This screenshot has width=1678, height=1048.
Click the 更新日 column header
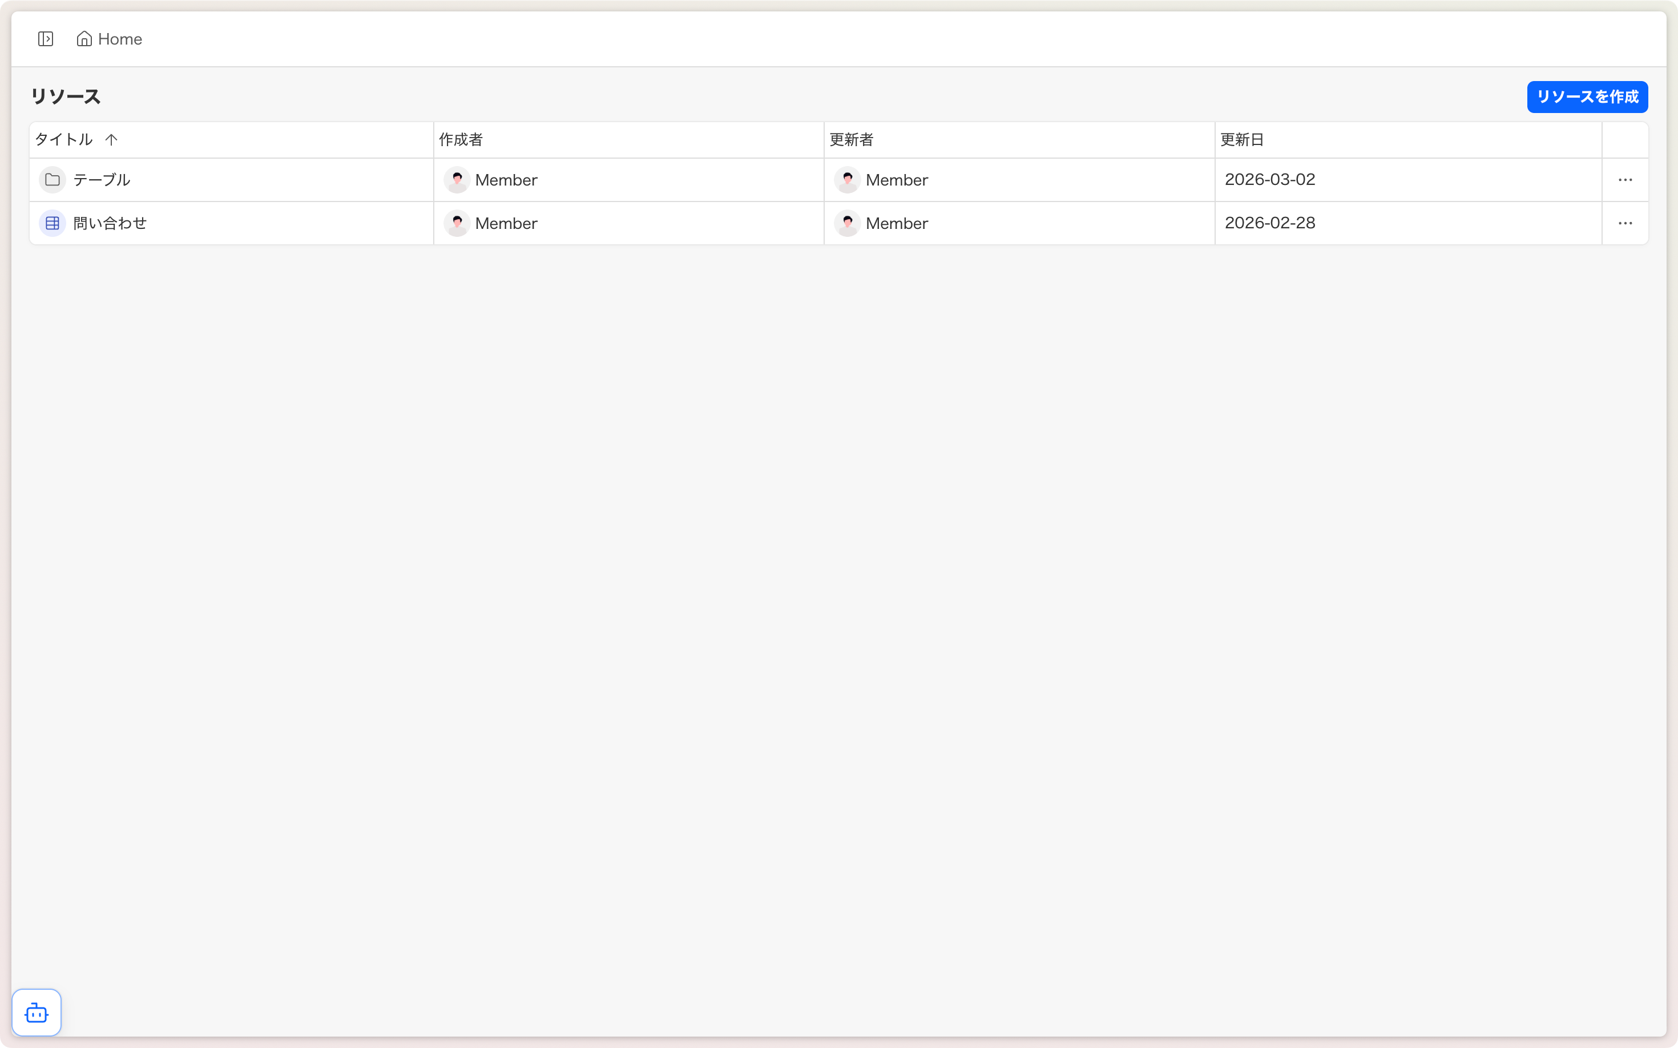[1241, 140]
